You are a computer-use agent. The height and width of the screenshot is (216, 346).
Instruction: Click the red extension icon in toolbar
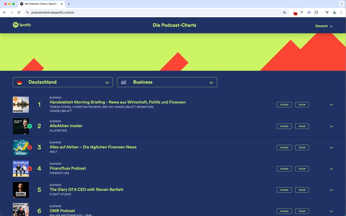pyautogui.click(x=295, y=13)
